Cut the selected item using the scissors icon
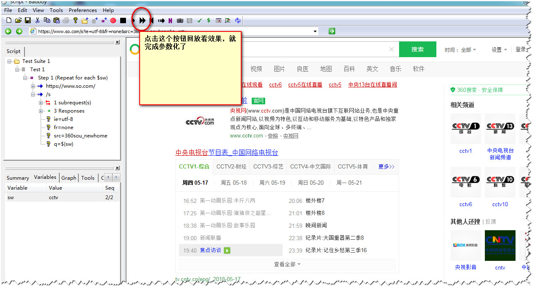 tap(38, 20)
